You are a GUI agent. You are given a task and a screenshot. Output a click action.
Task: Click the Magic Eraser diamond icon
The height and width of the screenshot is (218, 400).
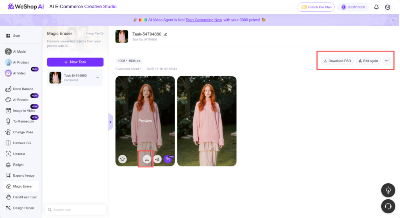click(8, 186)
